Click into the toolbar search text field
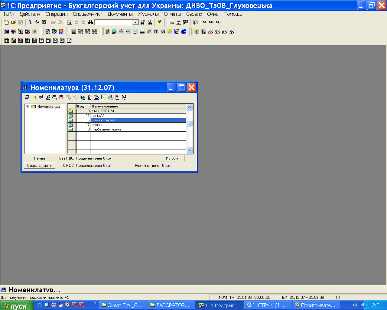The height and width of the screenshot is (310, 387). click(x=114, y=22)
